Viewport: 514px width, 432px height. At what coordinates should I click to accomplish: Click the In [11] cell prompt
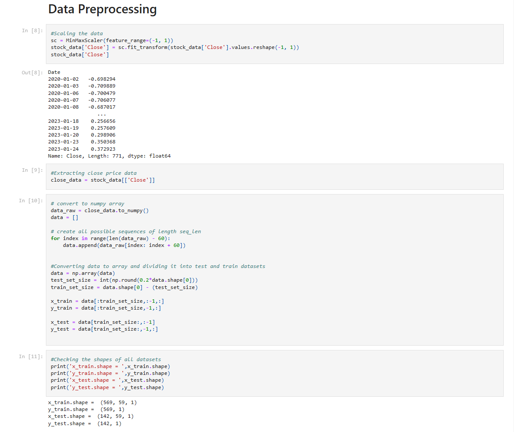[31, 356]
